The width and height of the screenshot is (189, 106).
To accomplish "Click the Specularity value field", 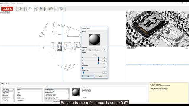I will pyautogui.click(x=104, y=68).
